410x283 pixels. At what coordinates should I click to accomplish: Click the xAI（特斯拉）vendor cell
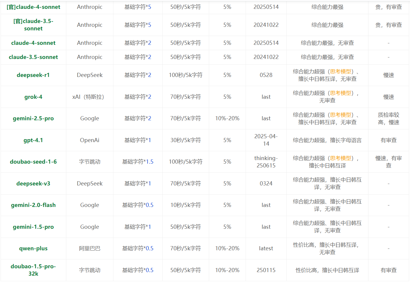click(90, 97)
